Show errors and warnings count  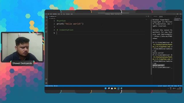pyautogui.click(x=56, y=86)
